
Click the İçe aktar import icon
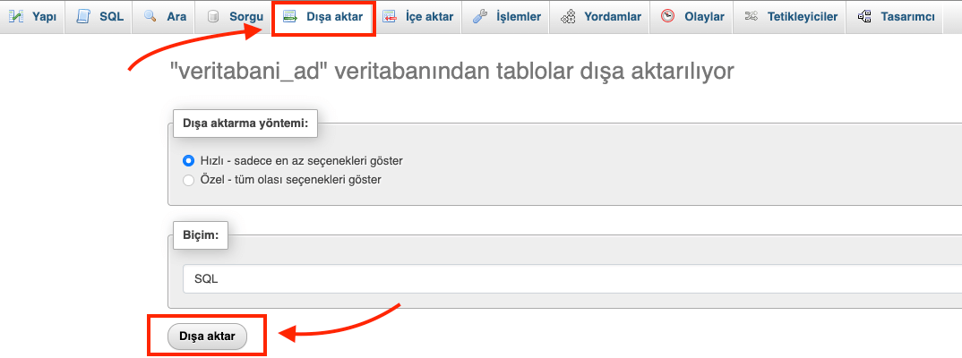(x=390, y=16)
